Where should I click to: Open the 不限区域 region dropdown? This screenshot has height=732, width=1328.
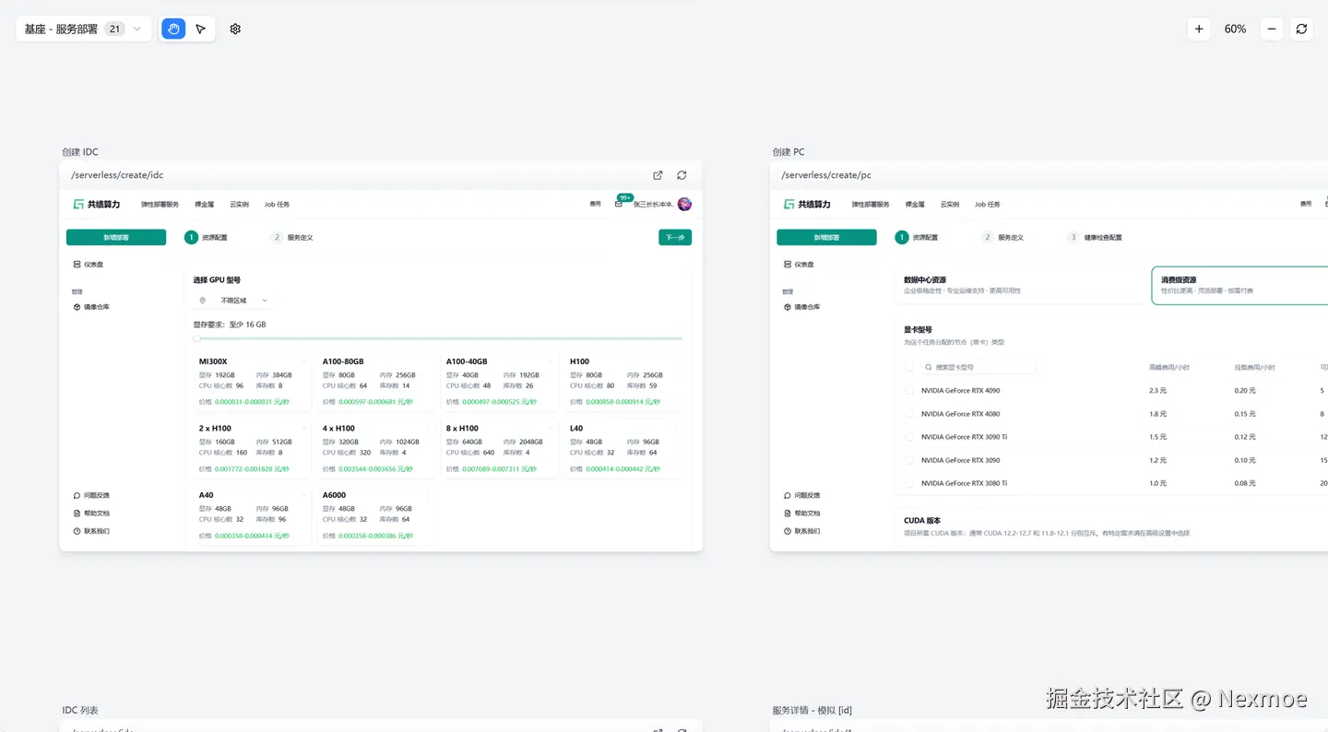234,301
